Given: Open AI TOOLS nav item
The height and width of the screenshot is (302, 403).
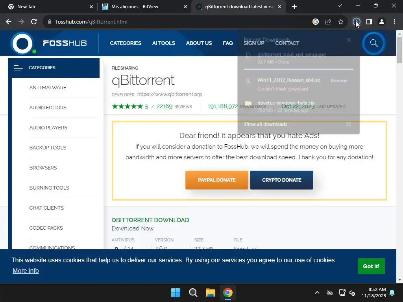Looking at the screenshot, I should pos(163,43).
